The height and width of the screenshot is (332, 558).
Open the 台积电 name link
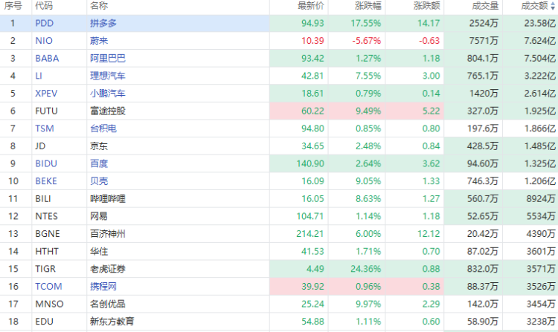tap(103, 128)
